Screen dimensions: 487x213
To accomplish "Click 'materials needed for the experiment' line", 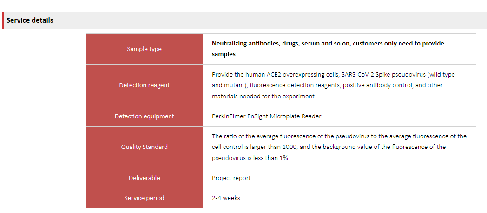I will pos(263,97).
